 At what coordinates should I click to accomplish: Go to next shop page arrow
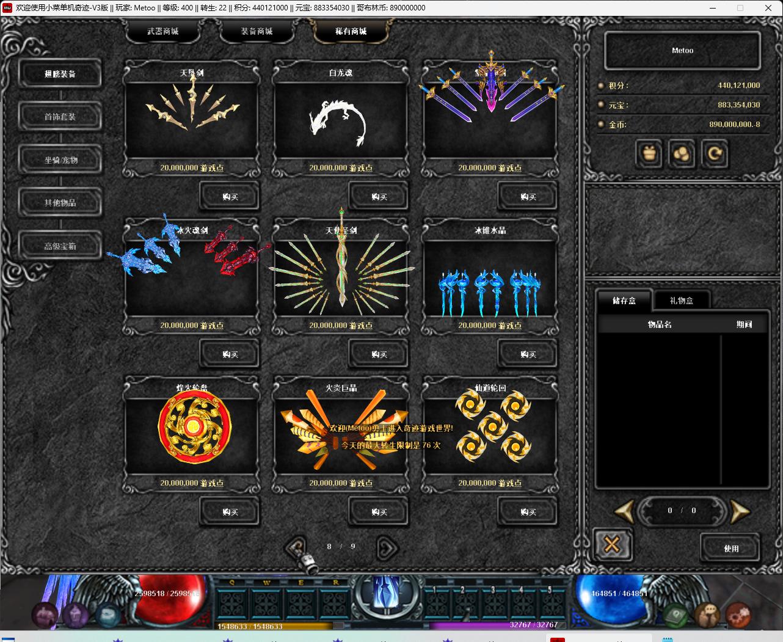click(x=387, y=547)
